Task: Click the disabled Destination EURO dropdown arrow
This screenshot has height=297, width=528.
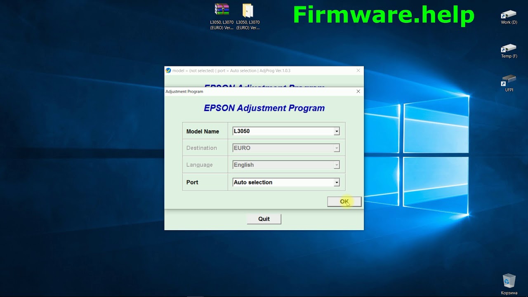Action: (x=337, y=148)
